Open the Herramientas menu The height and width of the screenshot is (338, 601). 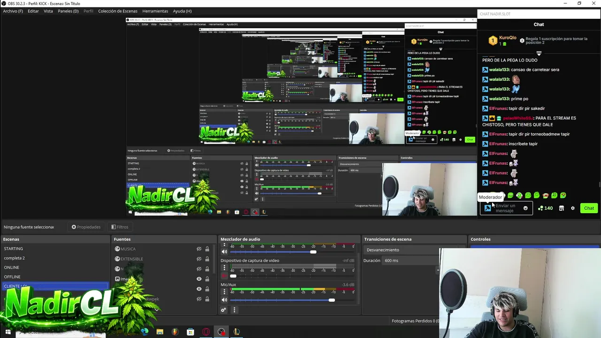point(155,11)
